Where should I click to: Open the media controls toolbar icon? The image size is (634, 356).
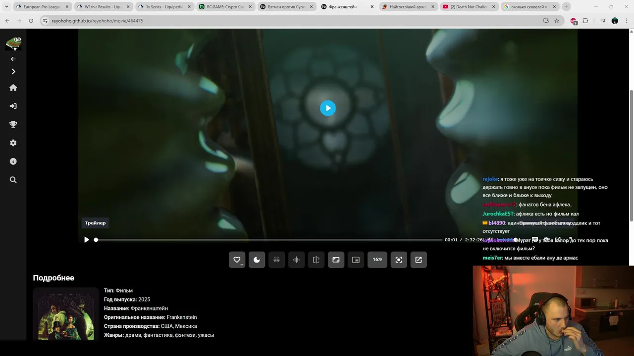click(x=603, y=21)
